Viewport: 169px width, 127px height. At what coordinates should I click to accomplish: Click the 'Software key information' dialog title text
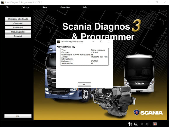coord(72,41)
